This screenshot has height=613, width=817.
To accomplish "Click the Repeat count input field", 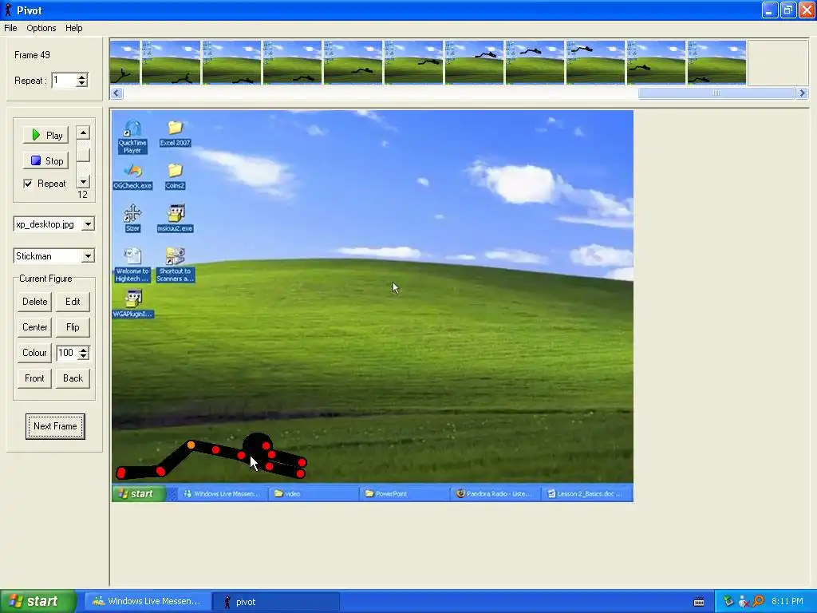I will [x=64, y=81].
